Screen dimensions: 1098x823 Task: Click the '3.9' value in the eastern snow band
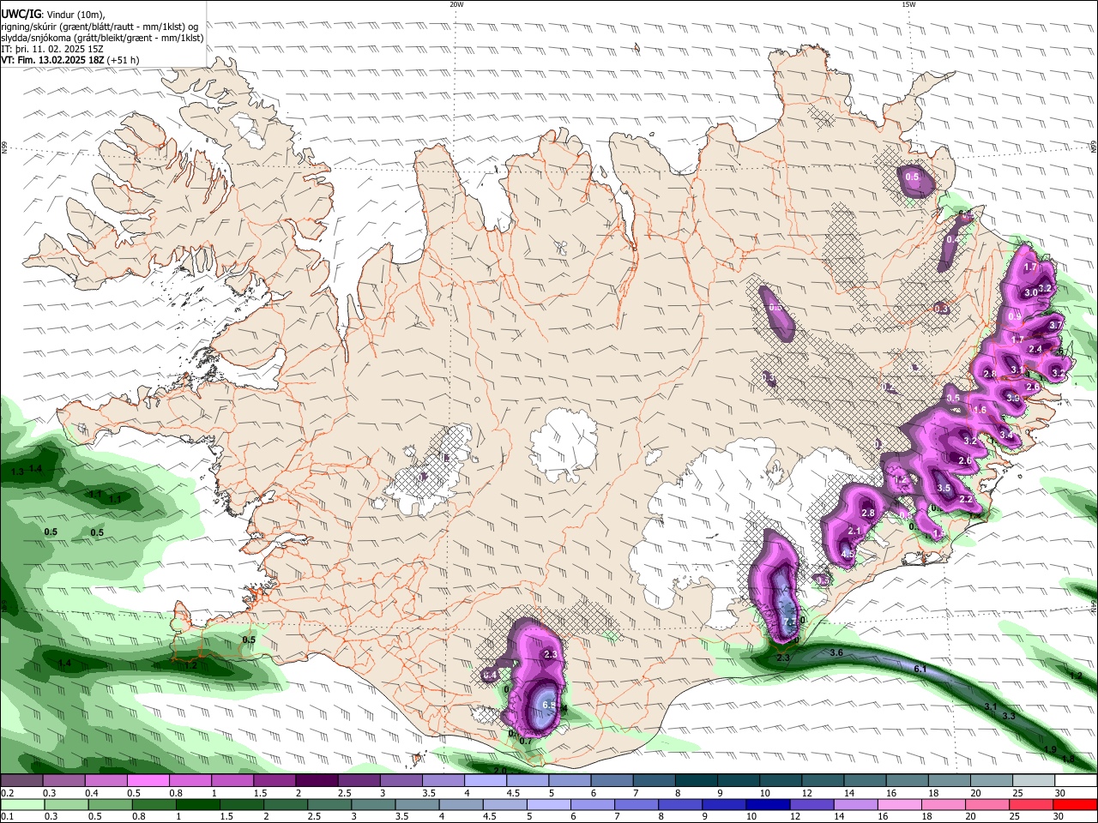tap(1013, 398)
